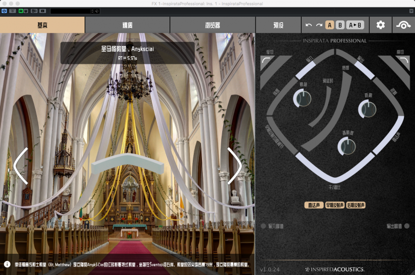Copy settings with the A►B button
The height and width of the screenshot is (275, 415).
[x=355, y=25]
